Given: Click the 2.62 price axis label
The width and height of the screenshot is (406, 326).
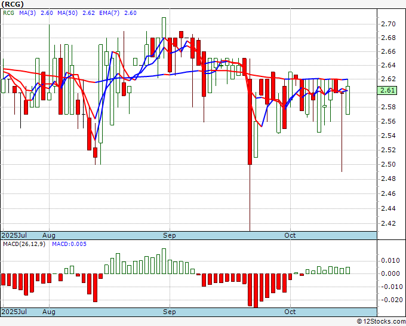Looking at the screenshot, I should tap(389, 79).
